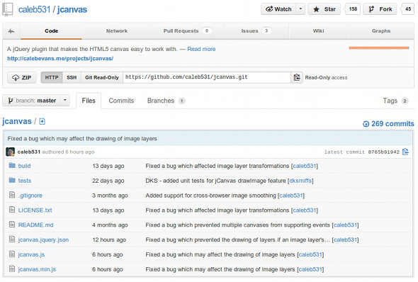Viewport: 418px width, 282px height.
Task: Fork the jcanvas repository
Action: (380, 9)
